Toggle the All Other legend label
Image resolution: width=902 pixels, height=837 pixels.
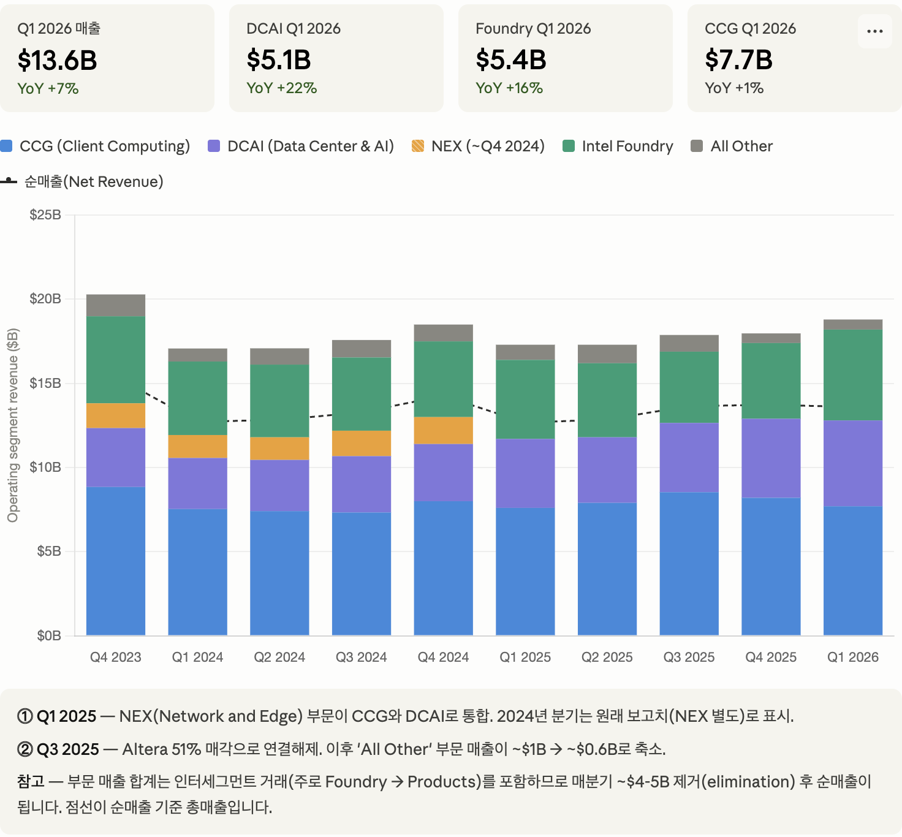click(741, 146)
